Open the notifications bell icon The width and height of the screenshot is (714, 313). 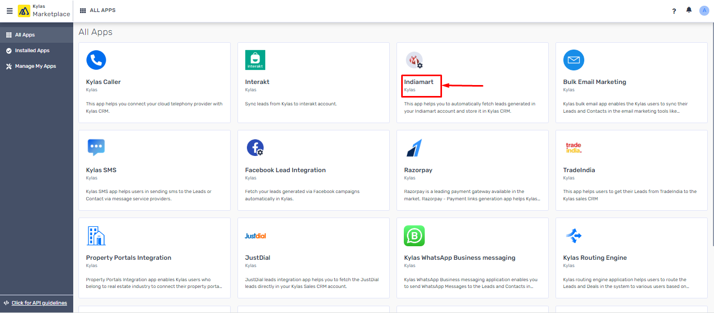(x=689, y=10)
